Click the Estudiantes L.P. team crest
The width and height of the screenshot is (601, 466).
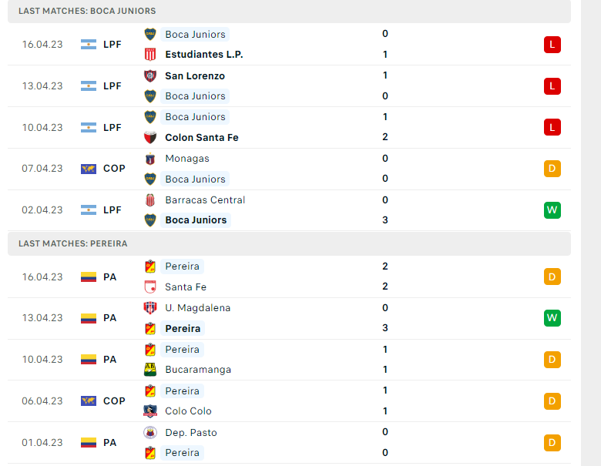click(x=150, y=55)
